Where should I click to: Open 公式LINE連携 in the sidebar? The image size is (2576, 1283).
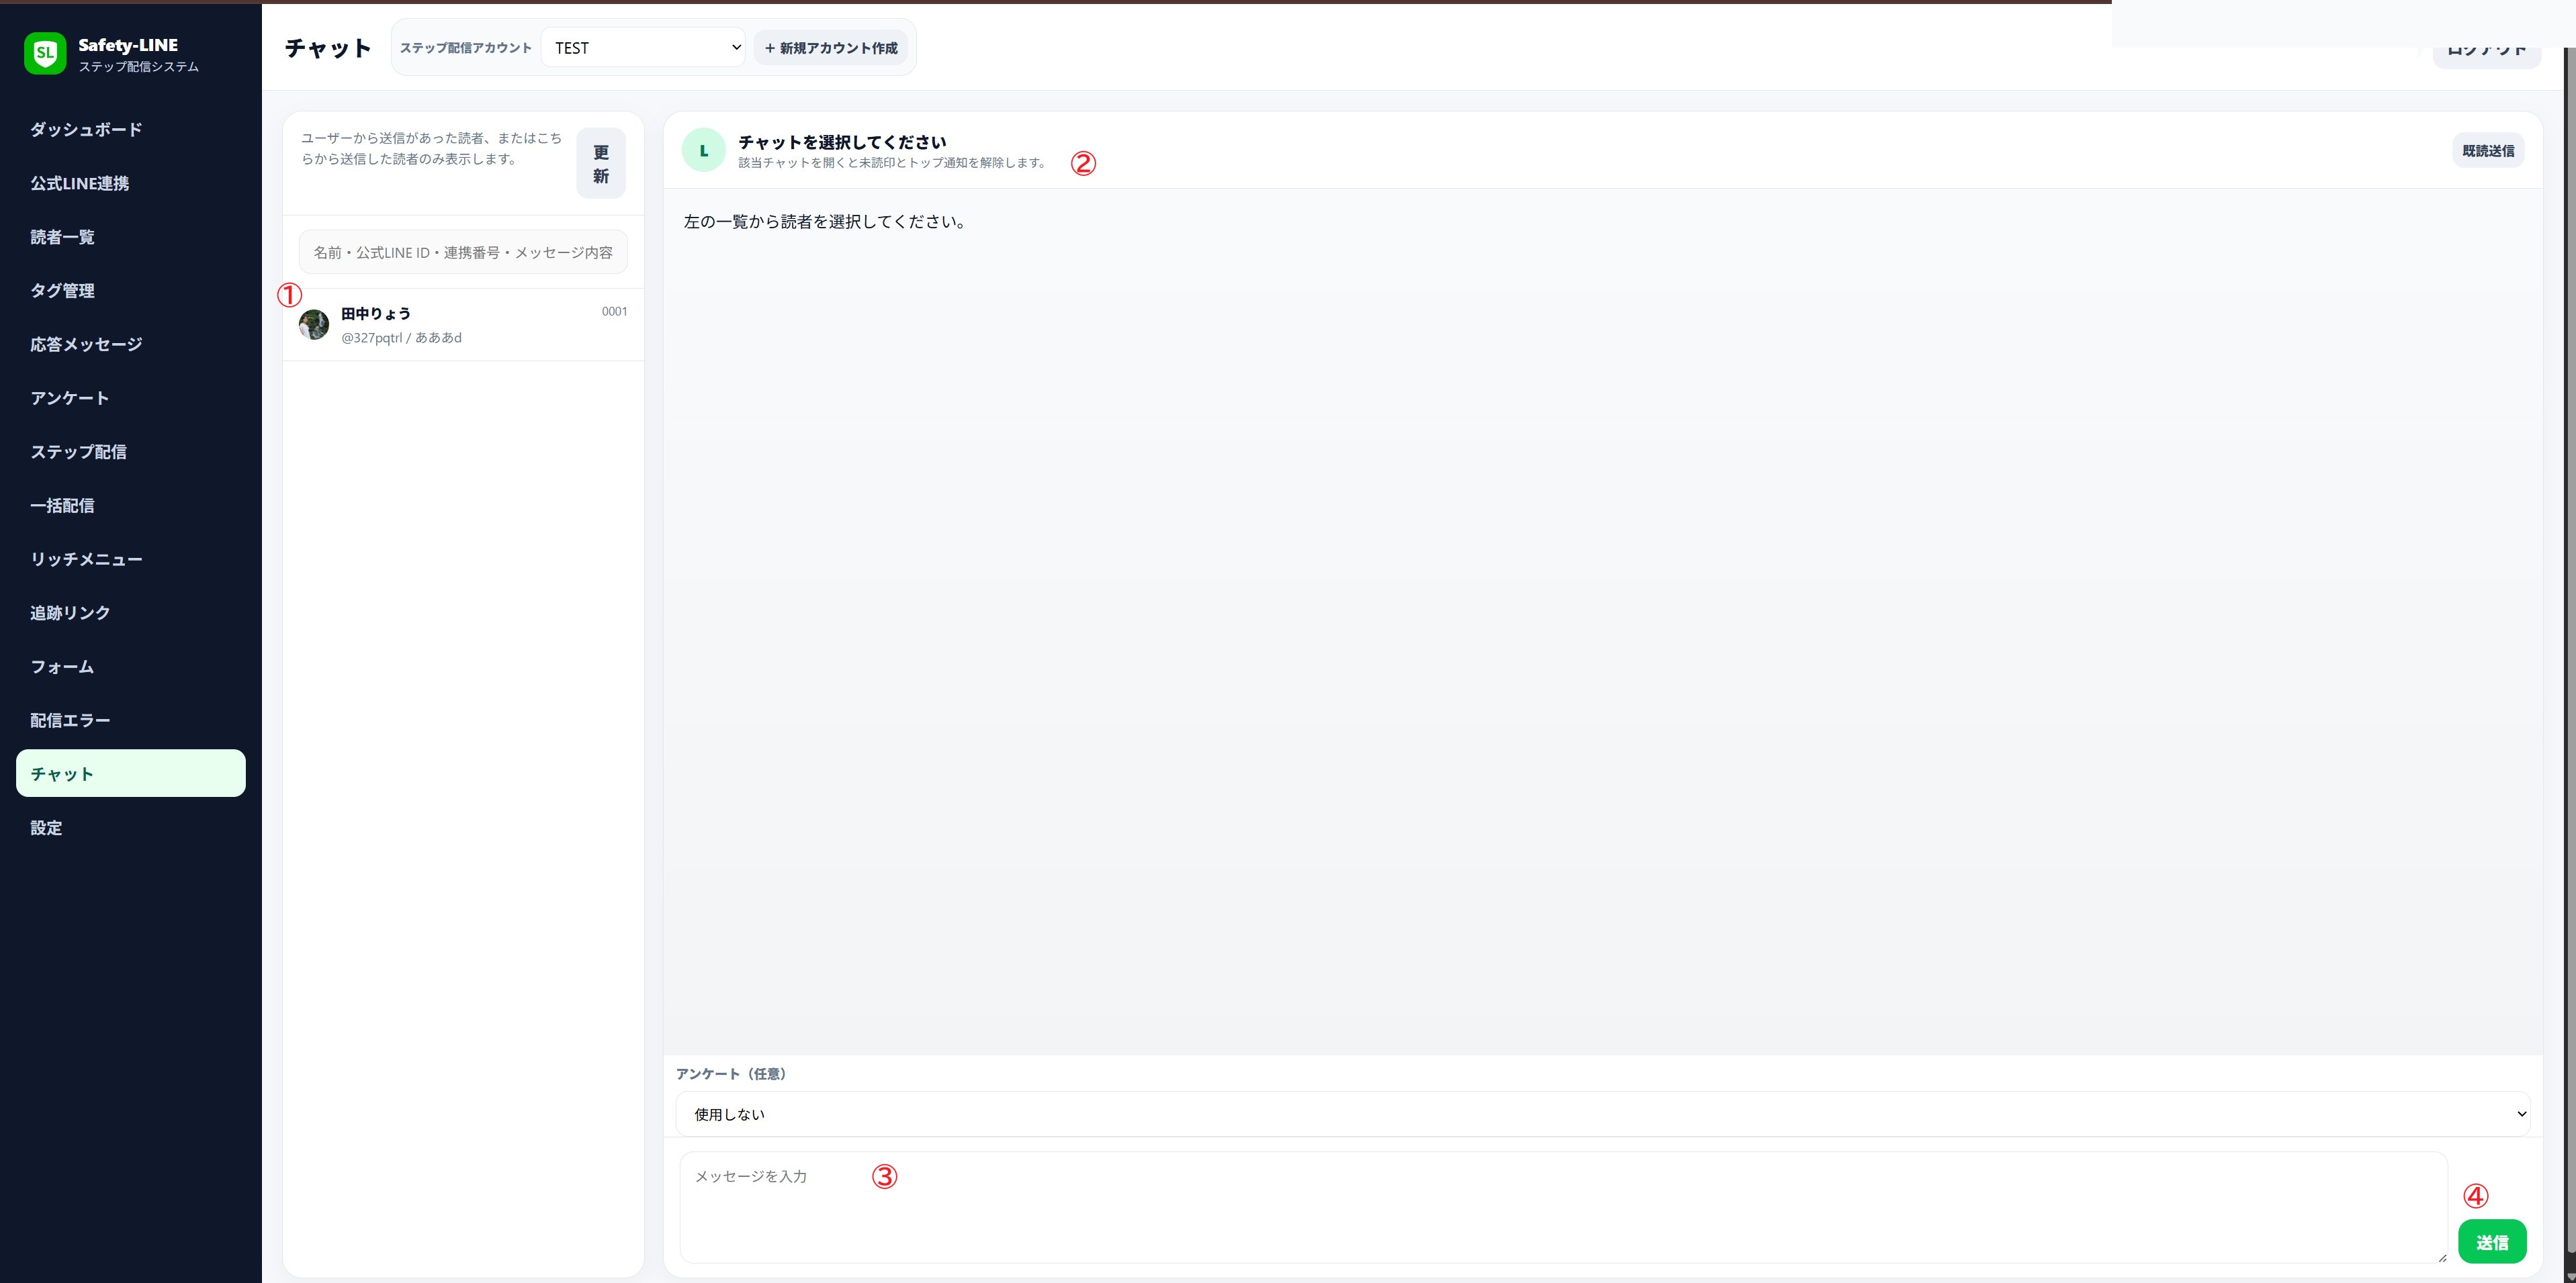(x=130, y=184)
